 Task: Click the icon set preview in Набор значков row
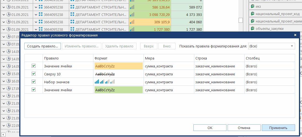point(105,82)
